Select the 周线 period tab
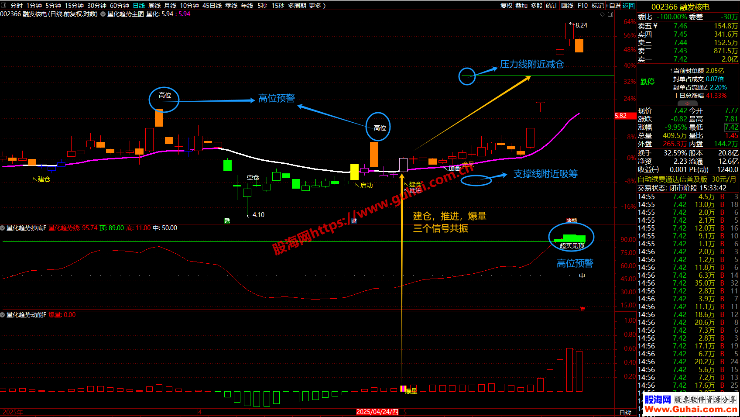The height and width of the screenshot is (417, 740). 154,6
